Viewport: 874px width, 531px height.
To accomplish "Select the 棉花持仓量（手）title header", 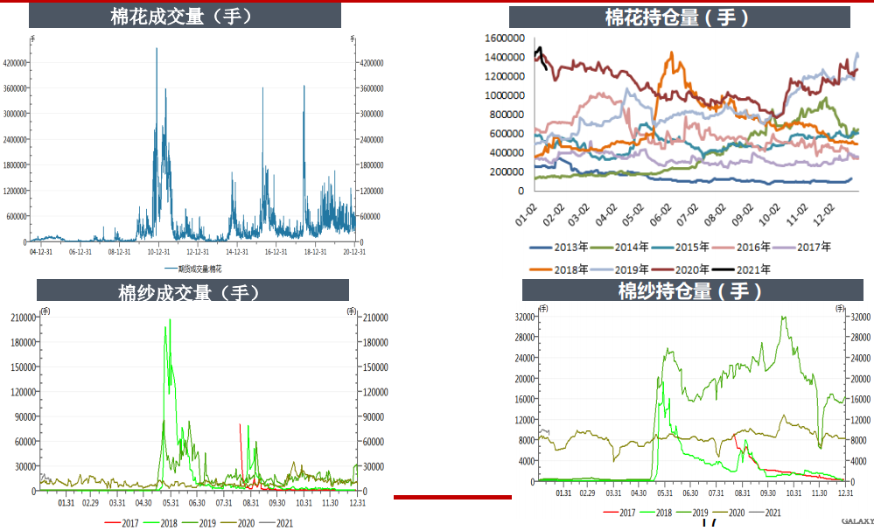I will [679, 17].
